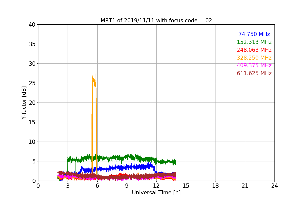
Task: Click the x-axis tick label 12
Action: click(156, 186)
